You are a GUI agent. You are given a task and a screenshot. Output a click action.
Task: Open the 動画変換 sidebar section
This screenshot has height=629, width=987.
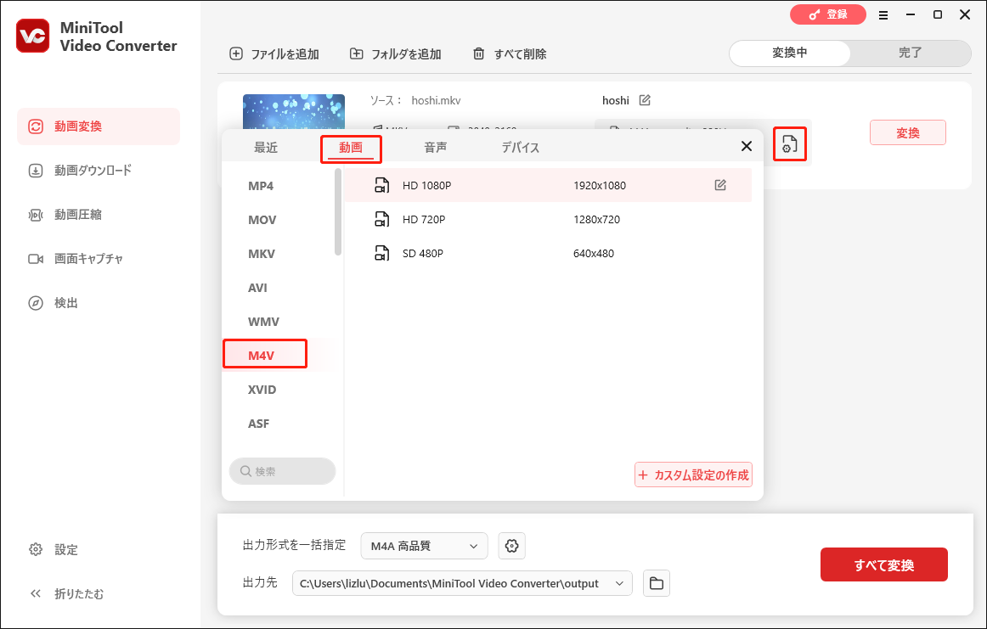[99, 126]
